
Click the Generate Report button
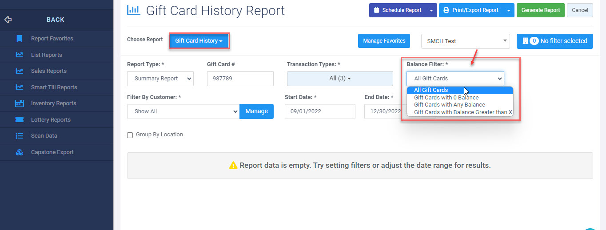coord(540,10)
